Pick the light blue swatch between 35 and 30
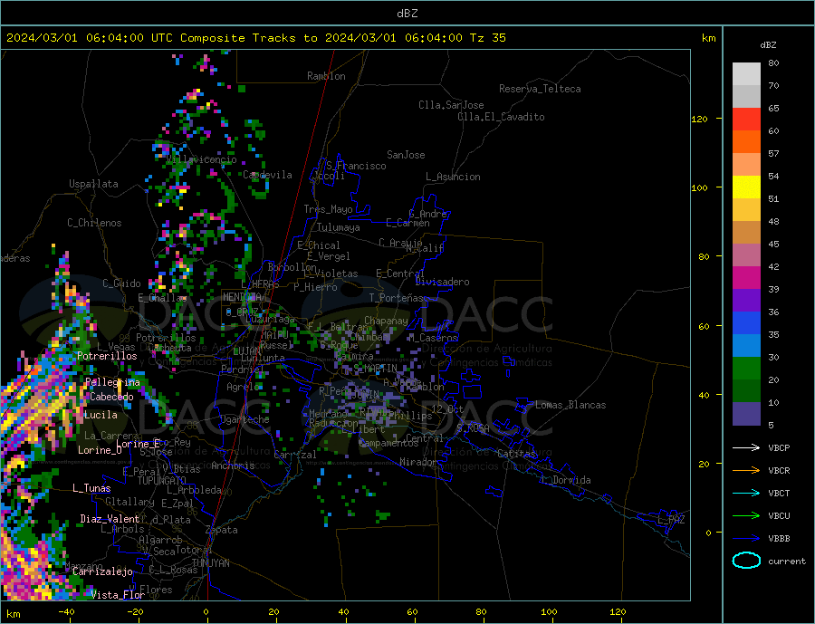This screenshot has height=624, width=815. [x=746, y=346]
